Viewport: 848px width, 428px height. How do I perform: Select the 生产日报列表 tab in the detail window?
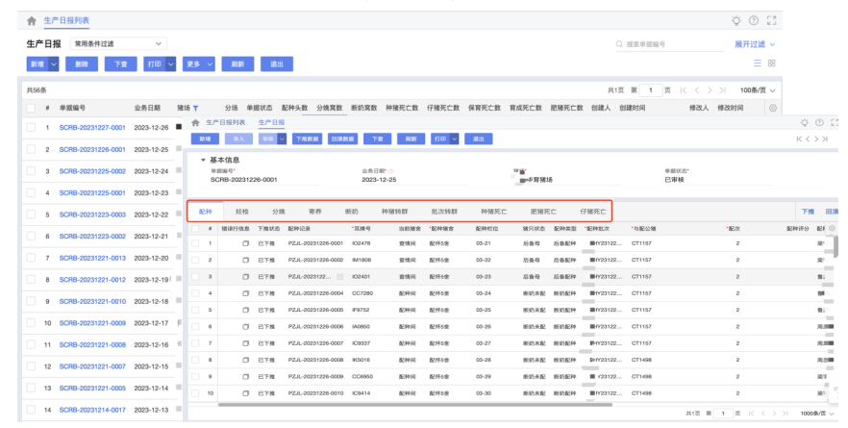226,123
